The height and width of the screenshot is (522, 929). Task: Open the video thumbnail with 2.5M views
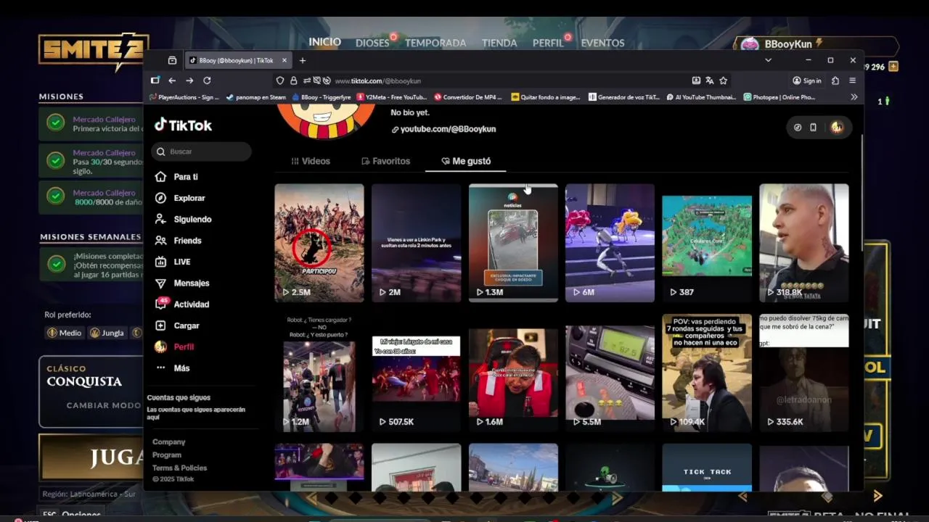(x=319, y=243)
